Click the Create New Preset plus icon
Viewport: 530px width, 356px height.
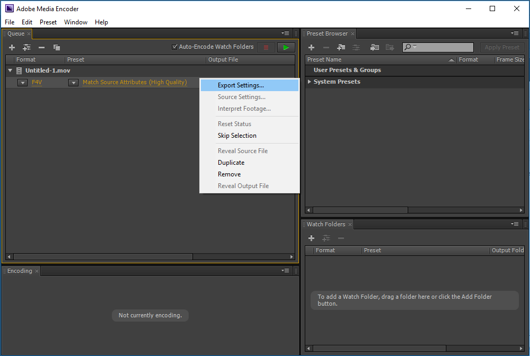[x=311, y=47]
